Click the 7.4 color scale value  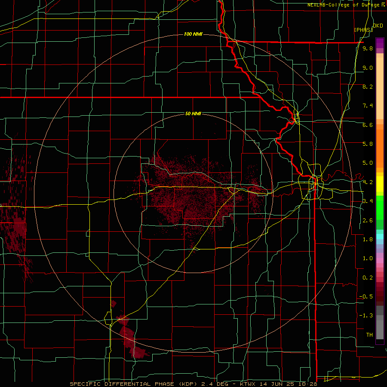pyautogui.click(x=368, y=106)
